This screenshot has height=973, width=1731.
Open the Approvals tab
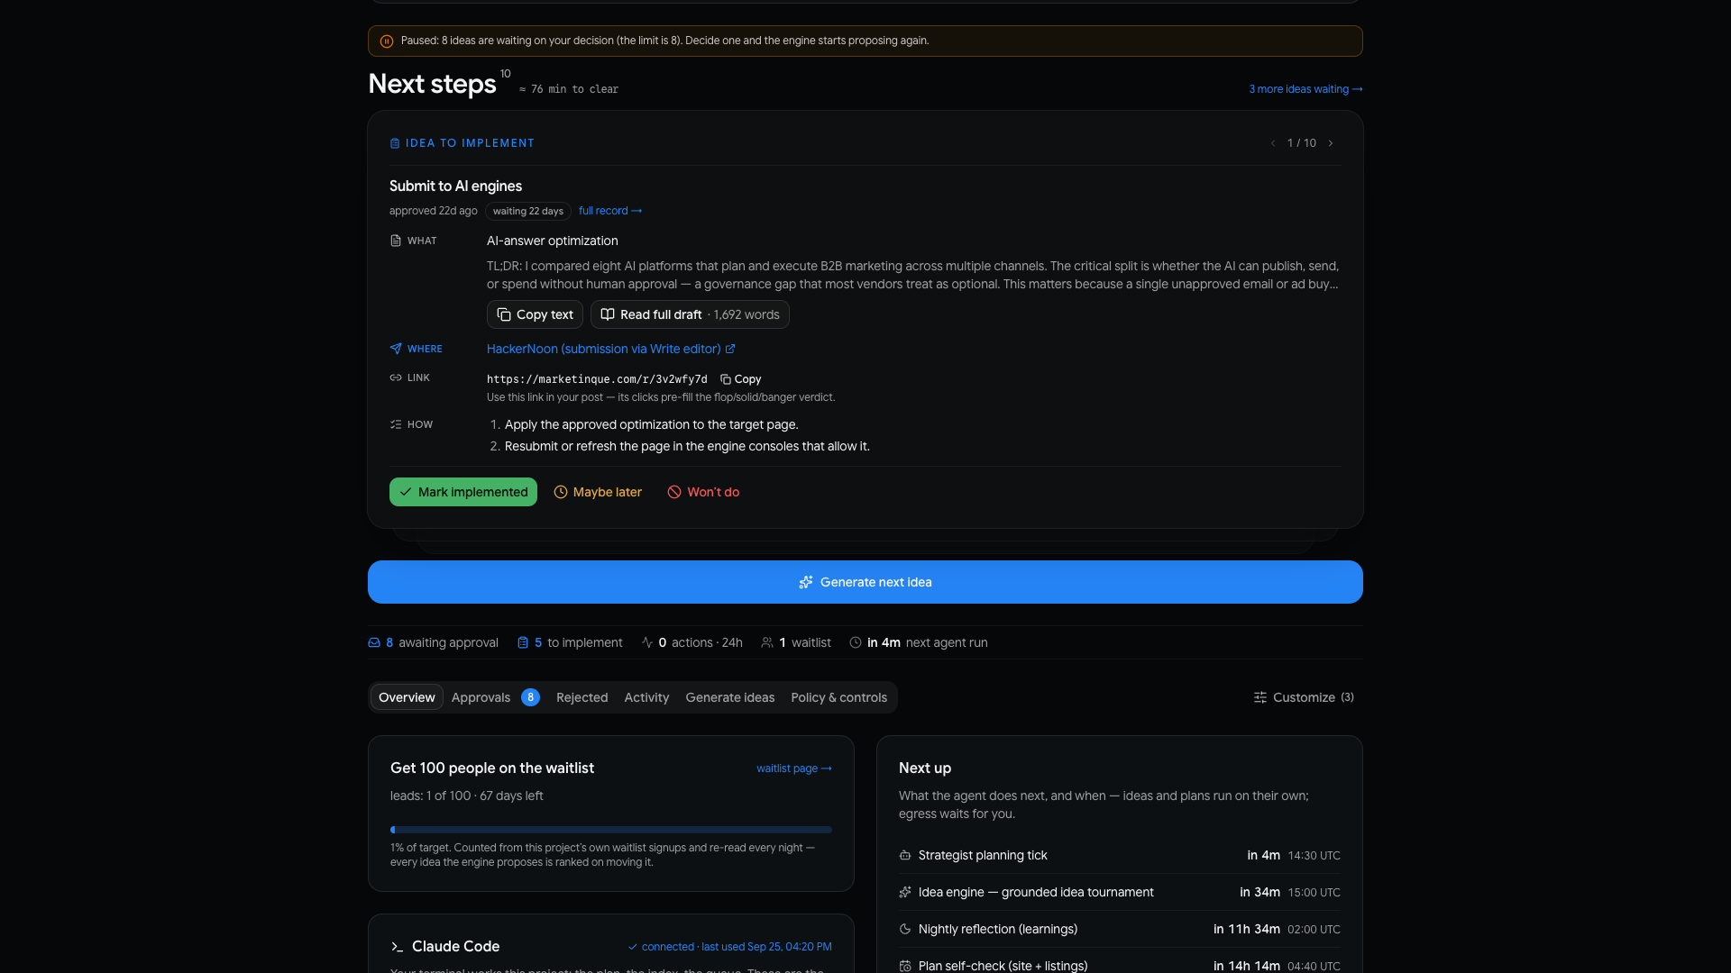pos(495,697)
